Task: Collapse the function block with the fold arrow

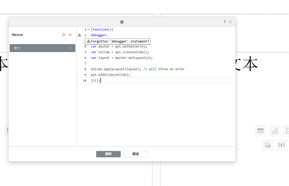Action: pos(88,29)
